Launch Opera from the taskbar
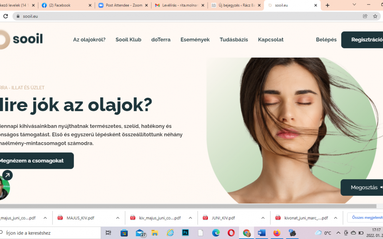This screenshot has height=239, width=383. coord(231,233)
